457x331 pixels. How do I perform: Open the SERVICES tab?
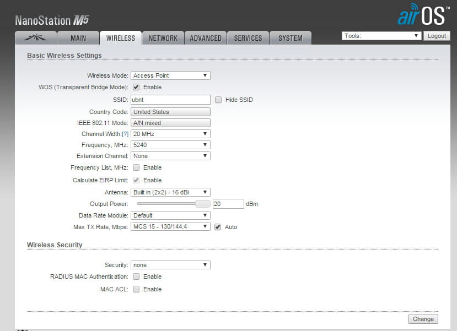click(x=248, y=38)
